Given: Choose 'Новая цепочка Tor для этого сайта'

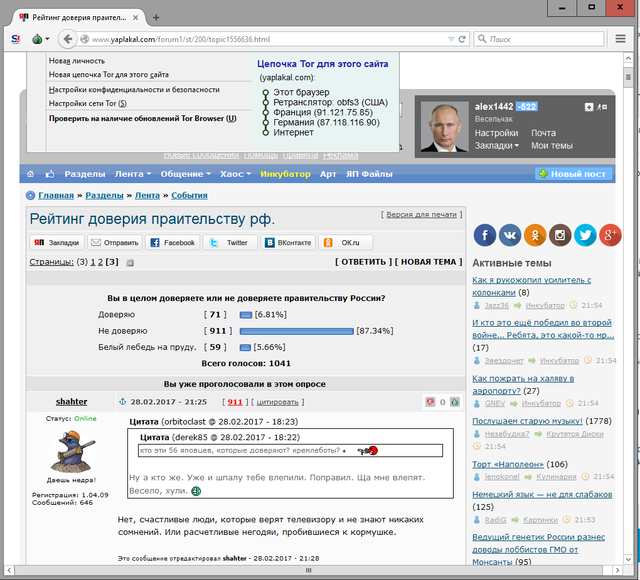Looking at the screenshot, I should tap(109, 75).
